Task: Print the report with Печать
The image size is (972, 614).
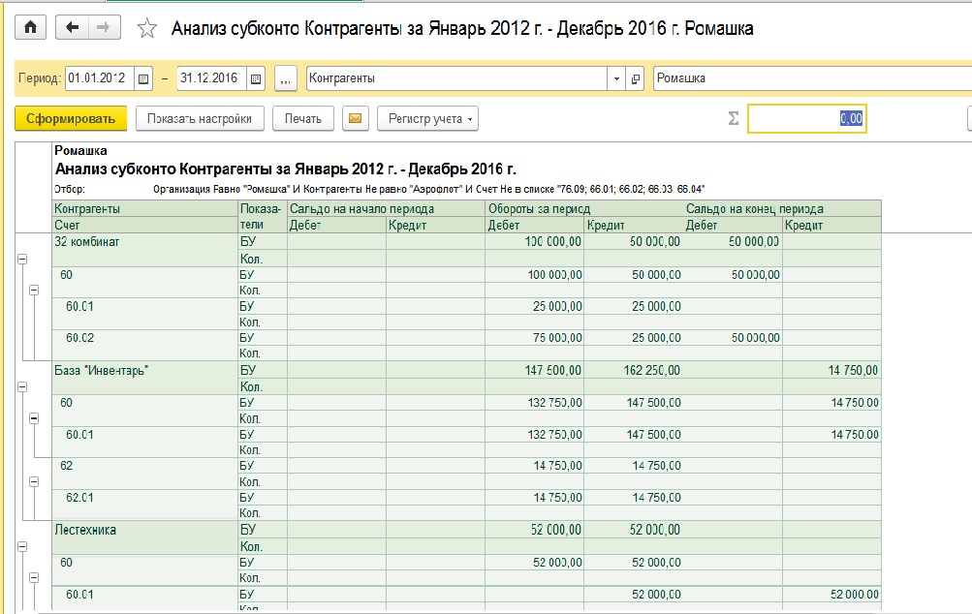Action: (x=303, y=118)
